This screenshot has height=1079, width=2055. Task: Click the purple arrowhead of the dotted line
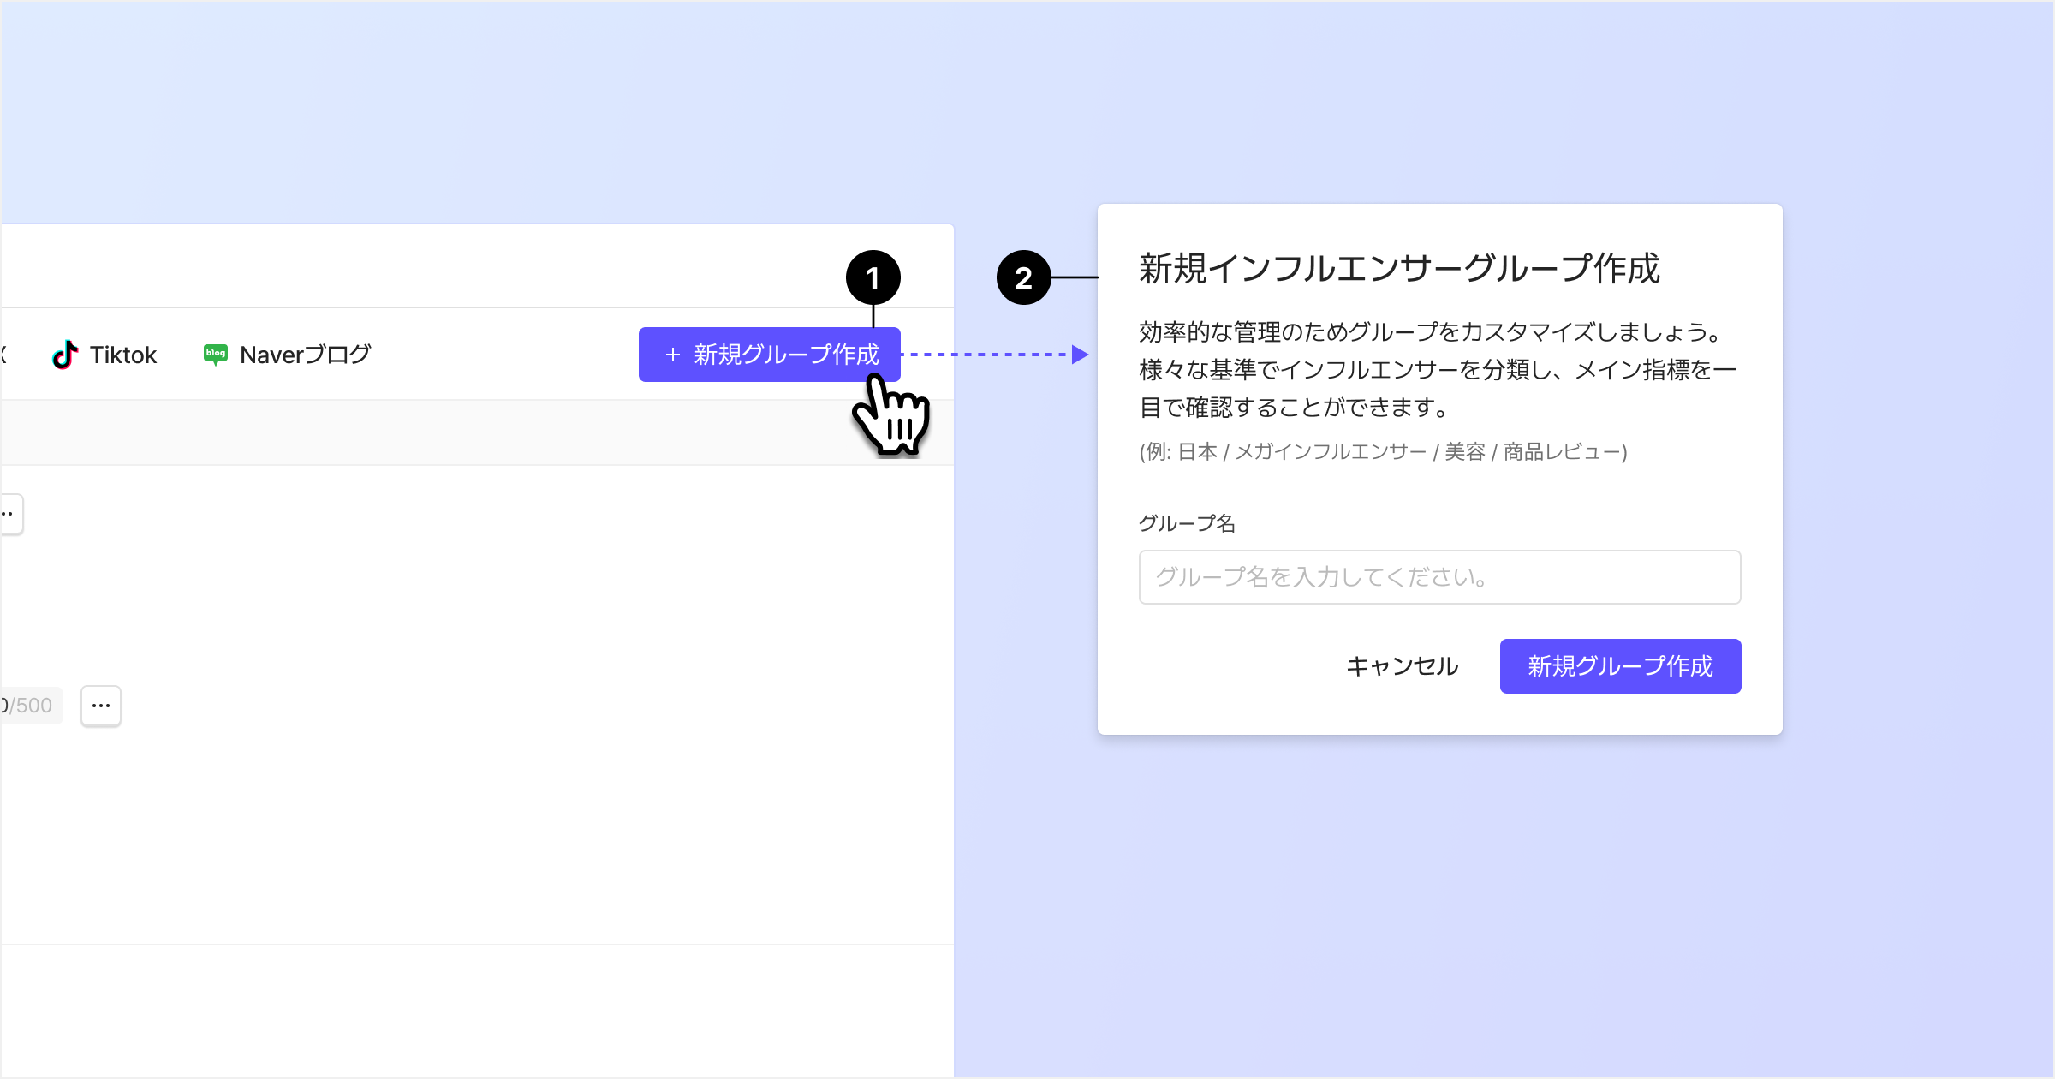click(x=1080, y=355)
